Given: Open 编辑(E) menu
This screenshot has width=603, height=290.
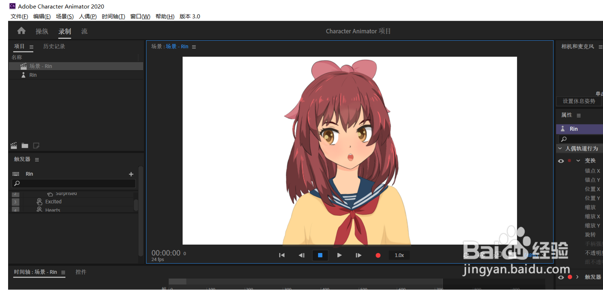Looking at the screenshot, I should 42,16.
